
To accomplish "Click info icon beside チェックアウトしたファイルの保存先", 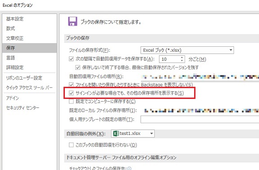I will click(129, 168).
